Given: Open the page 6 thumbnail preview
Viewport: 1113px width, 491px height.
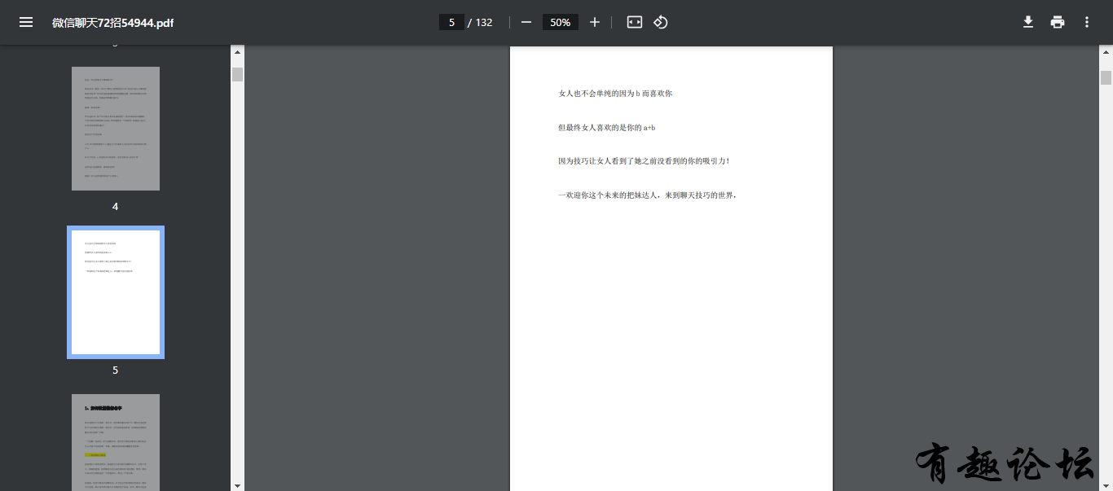Looking at the screenshot, I should click(116, 444).
